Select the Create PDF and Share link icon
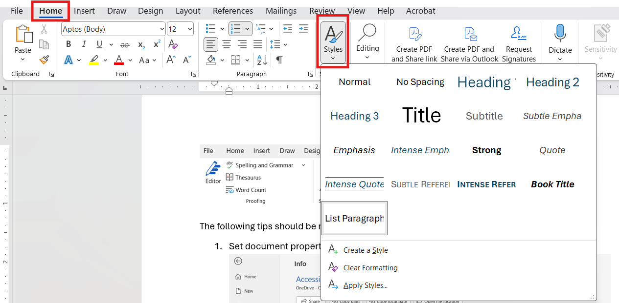This screenshot has width=619, height=303. coord(414,34)
